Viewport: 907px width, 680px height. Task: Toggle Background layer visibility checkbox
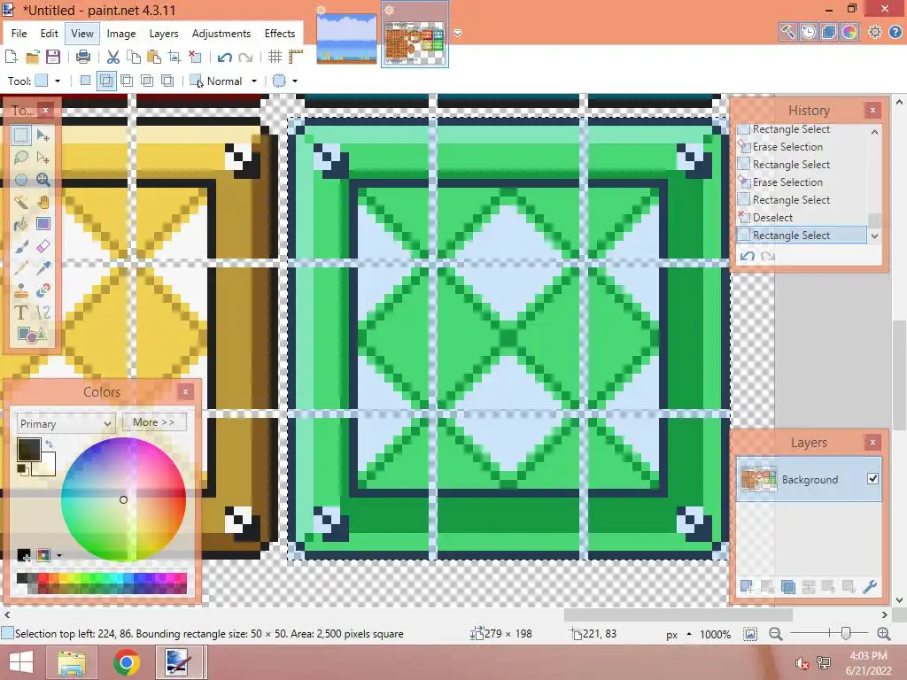pos(872,479)
